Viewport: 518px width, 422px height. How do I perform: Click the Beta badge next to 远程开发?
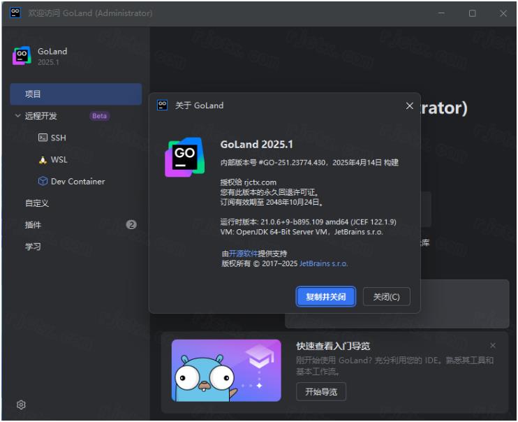[x=99, y=116]
